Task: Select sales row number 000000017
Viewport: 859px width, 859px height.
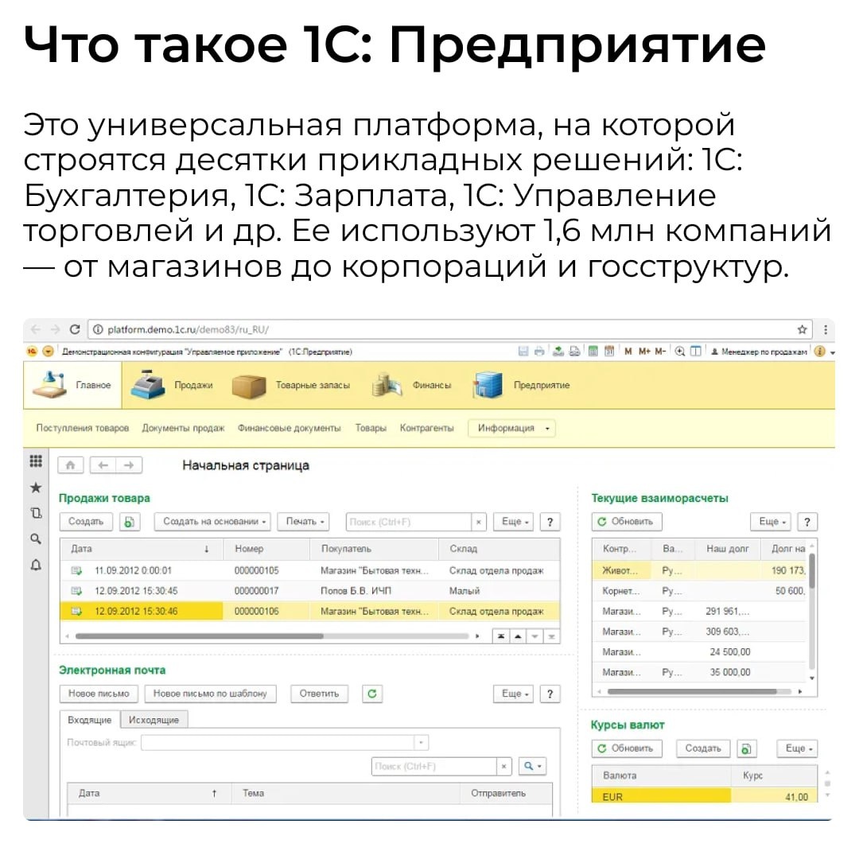Action: click(310, 591)
